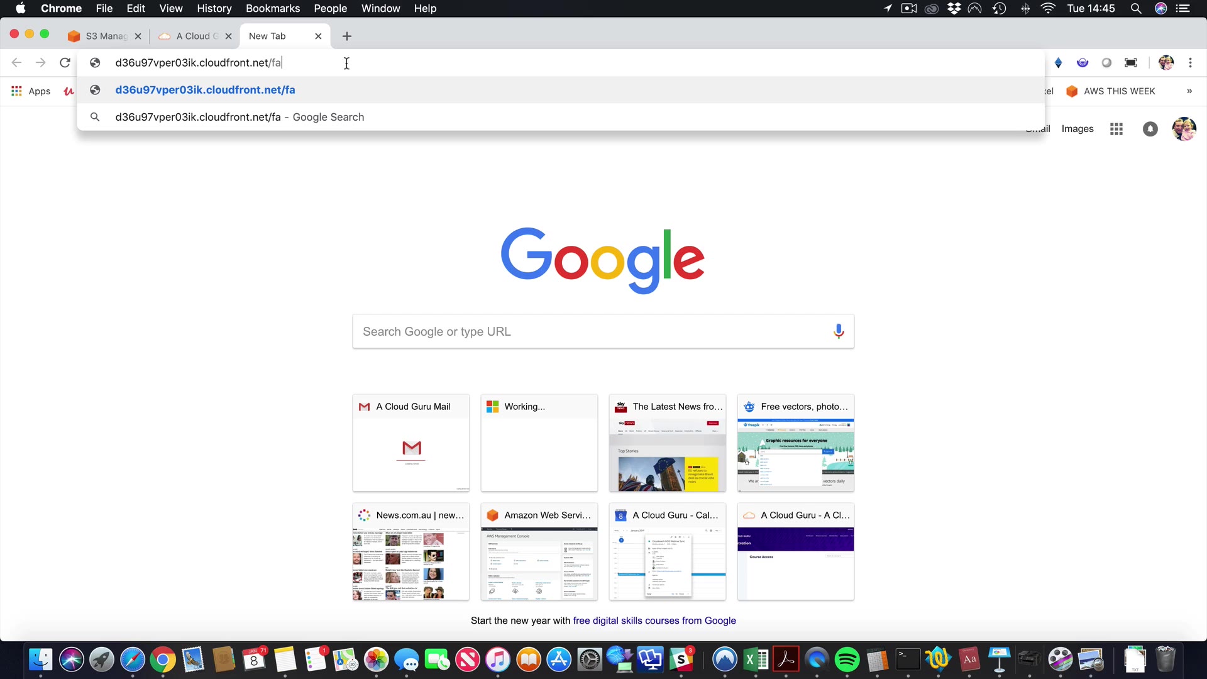This screenshot has width=1207, height=679.
Task: Open the AWS THIS WEEK bookmark
Action: 1118,91
